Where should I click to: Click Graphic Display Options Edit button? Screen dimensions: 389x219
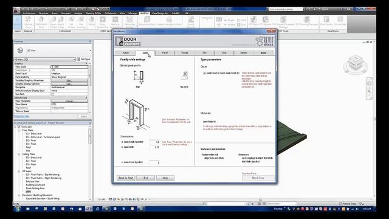point(69,84)
